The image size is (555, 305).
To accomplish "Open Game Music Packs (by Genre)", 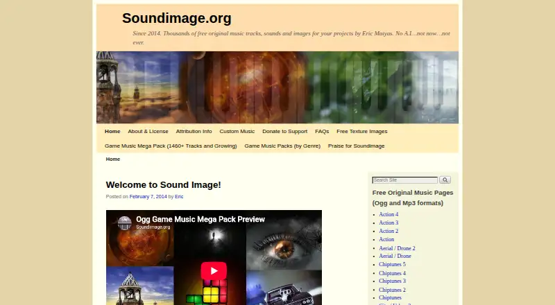I will click(282, 146).
